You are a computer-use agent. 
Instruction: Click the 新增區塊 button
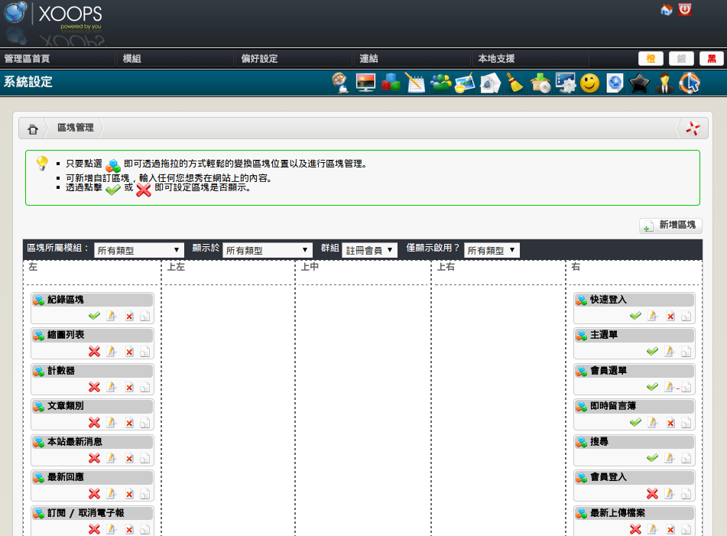pyautogui.click(x=670, y=226)
